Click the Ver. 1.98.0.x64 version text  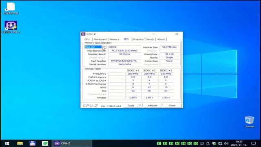[x=111, y=106]
